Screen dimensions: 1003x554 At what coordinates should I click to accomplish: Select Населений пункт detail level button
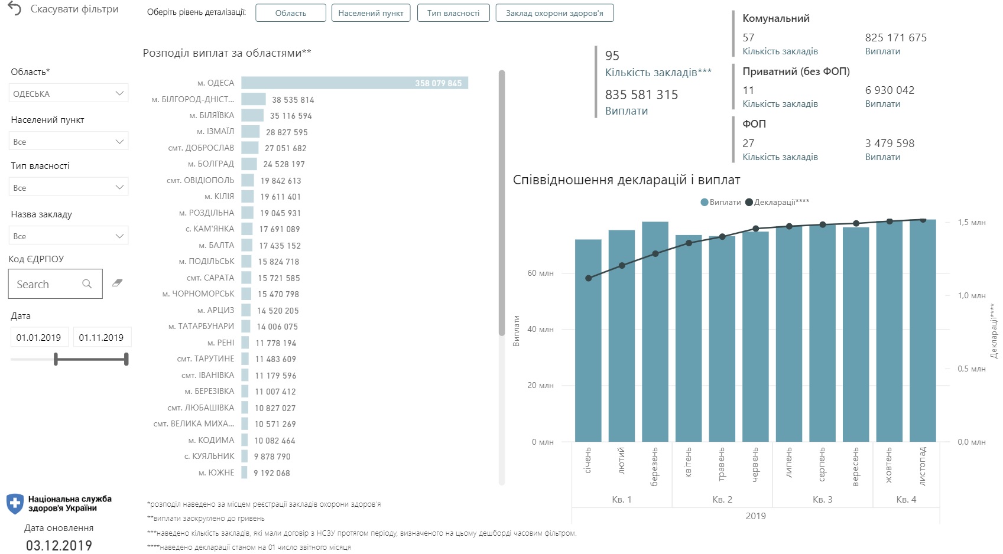click(371, 13)
